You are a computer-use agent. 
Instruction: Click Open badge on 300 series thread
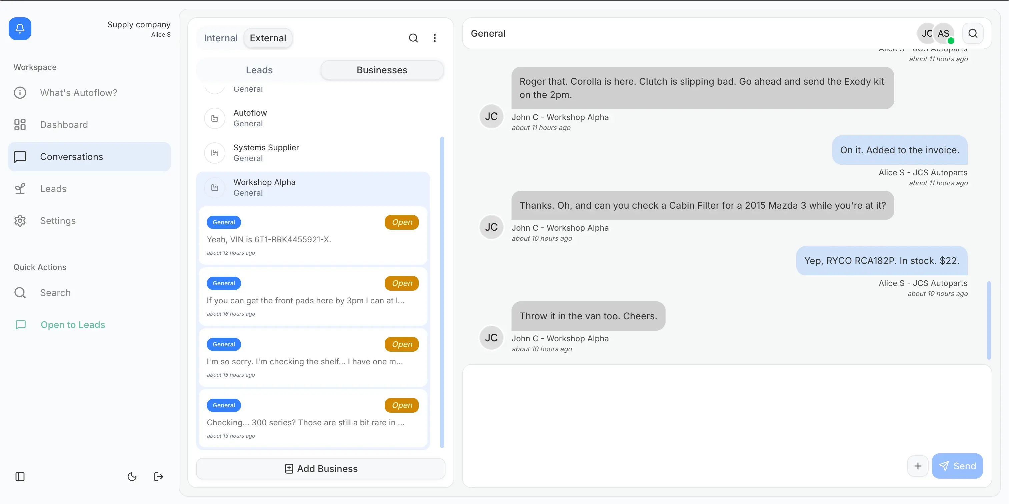point(402,405)
